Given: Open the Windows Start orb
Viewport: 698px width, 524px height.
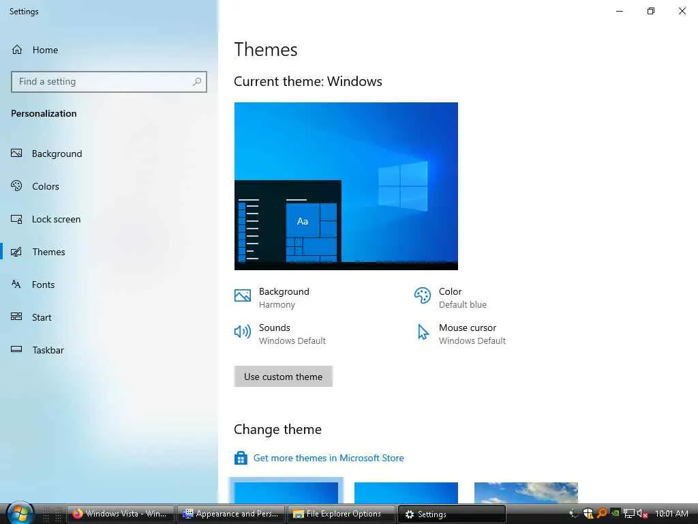Looking at the screenshot, I should pos(20,514).
